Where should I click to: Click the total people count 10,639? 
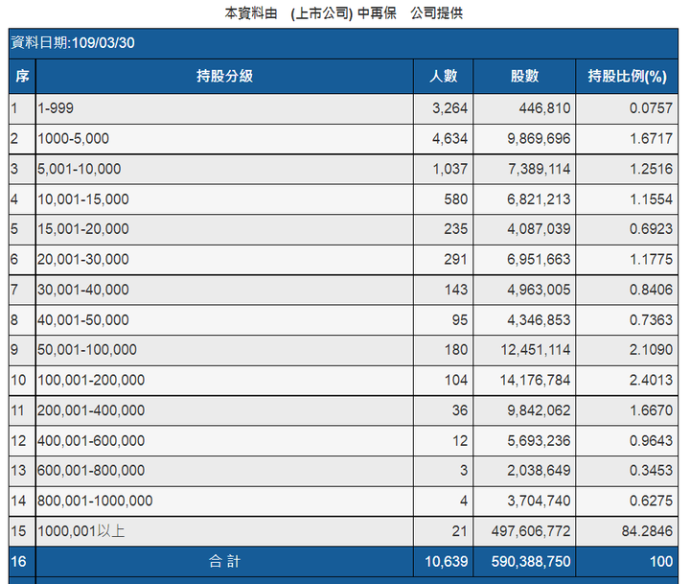click(447, 562)
